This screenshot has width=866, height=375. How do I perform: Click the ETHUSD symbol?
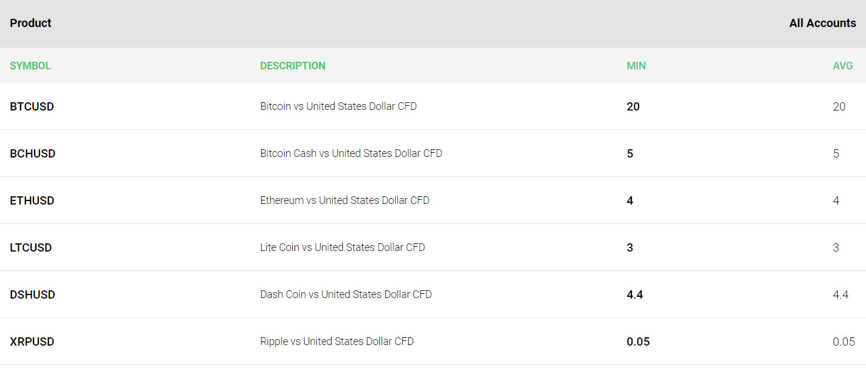[32, 200]
